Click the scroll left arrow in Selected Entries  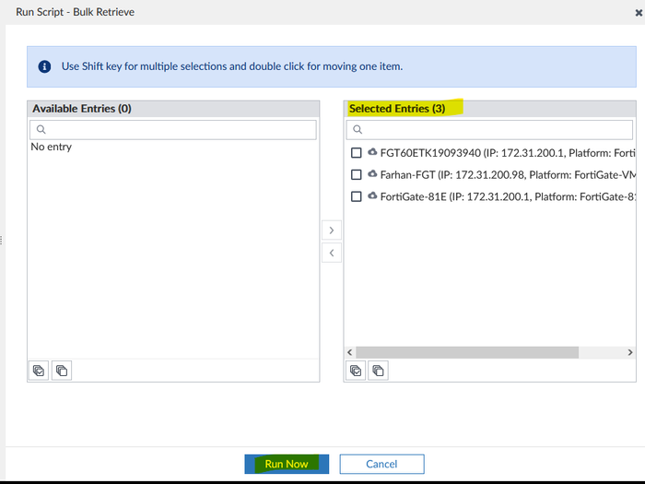pos(349,352)
